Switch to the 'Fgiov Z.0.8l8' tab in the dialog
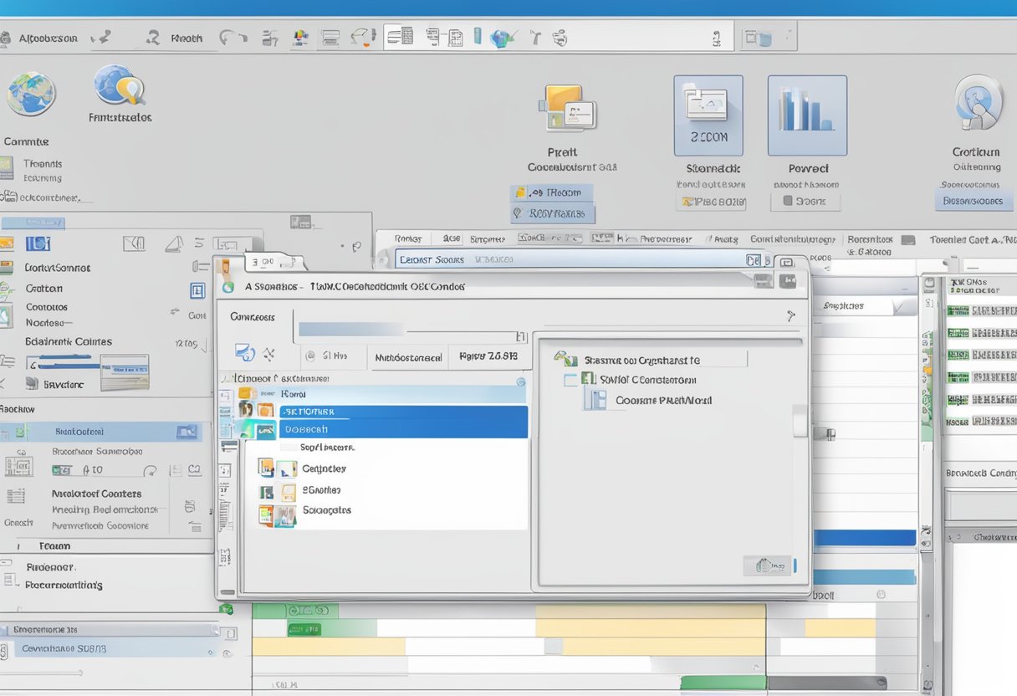 tap(488, 356)
